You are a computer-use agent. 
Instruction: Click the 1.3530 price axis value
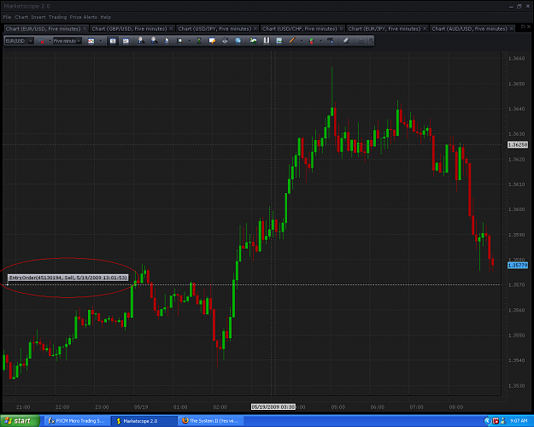(517, 386)
